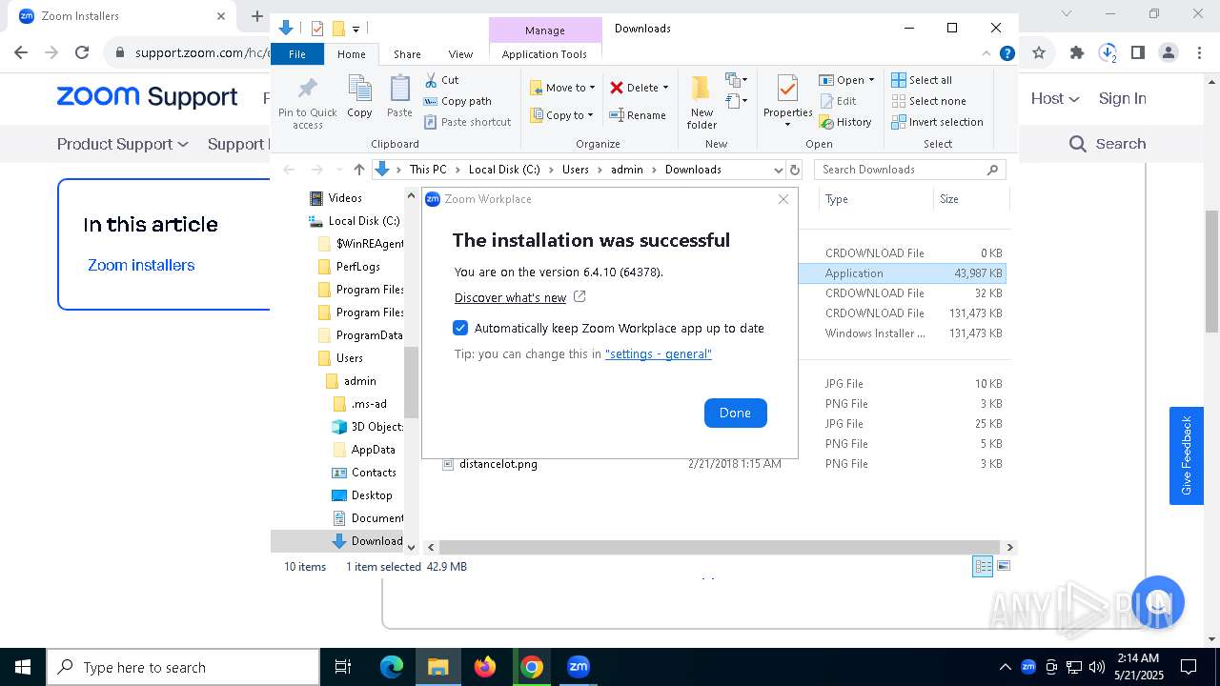Open the Delete dropdown arrow

click(665, 88)
